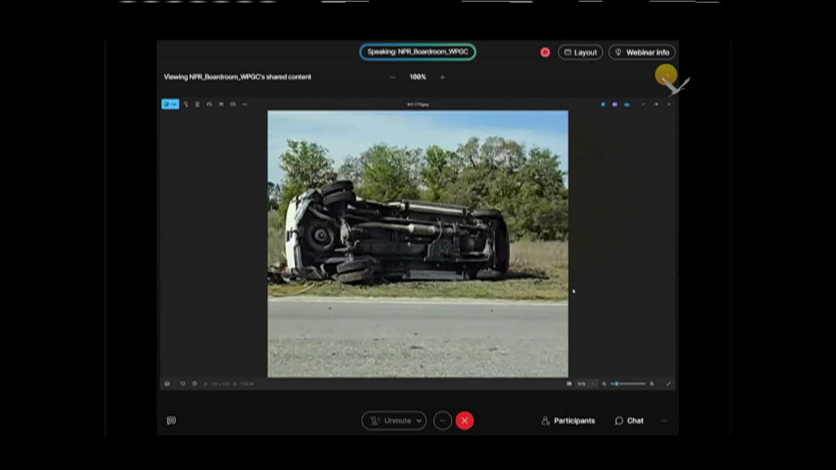
Task: Open the Layout options
Action: tap(580, 52)
